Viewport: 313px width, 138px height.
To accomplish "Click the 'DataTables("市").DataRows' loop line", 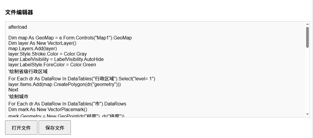I will point(67,104).
